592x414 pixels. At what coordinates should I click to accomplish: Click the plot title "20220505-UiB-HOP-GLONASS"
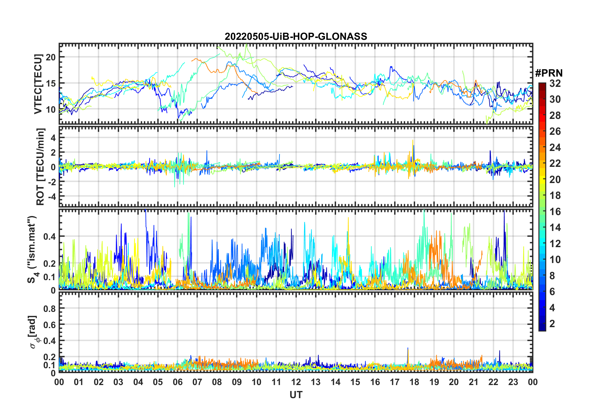point(296,37)
